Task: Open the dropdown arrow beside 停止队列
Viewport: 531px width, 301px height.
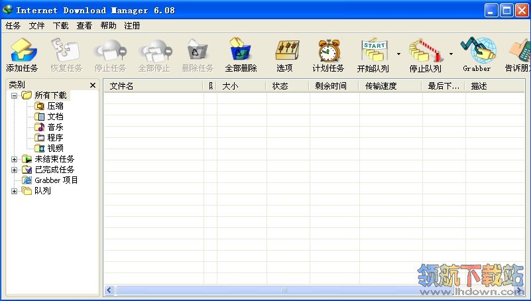Action: click(x=451, y=54)
